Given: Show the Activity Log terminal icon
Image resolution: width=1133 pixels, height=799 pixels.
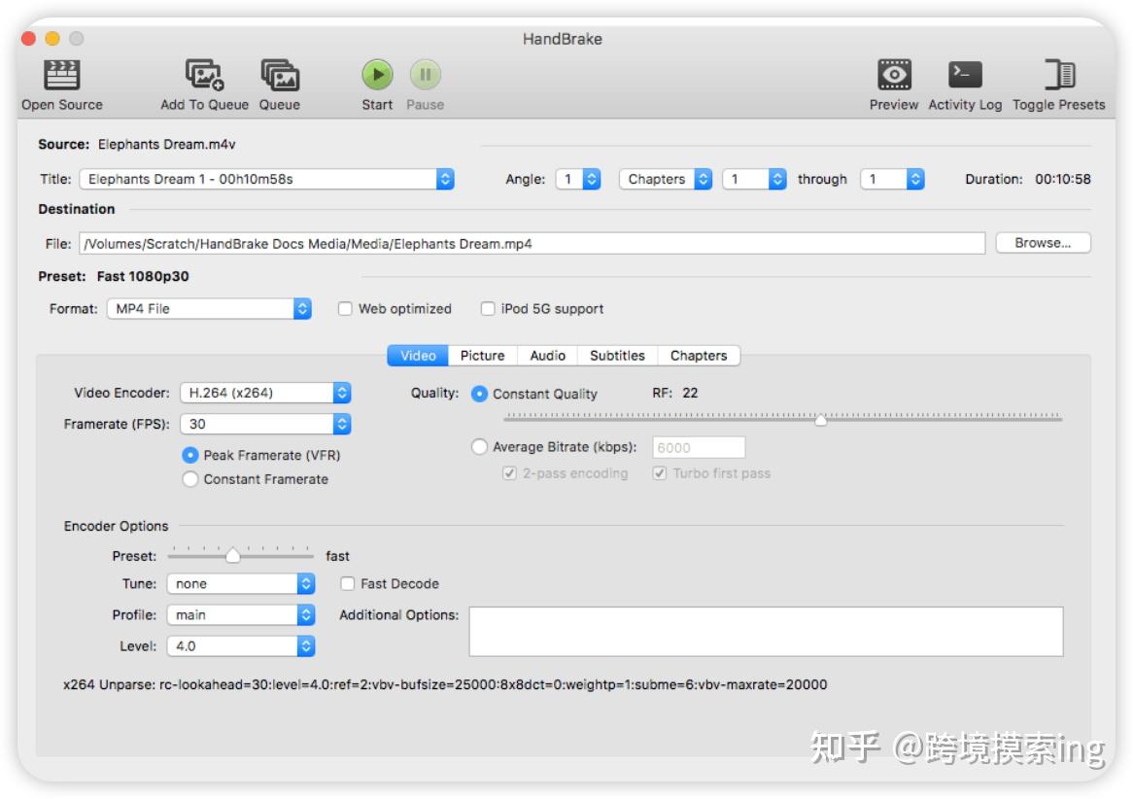Looking at the screenshot, I should coord(965,75).
